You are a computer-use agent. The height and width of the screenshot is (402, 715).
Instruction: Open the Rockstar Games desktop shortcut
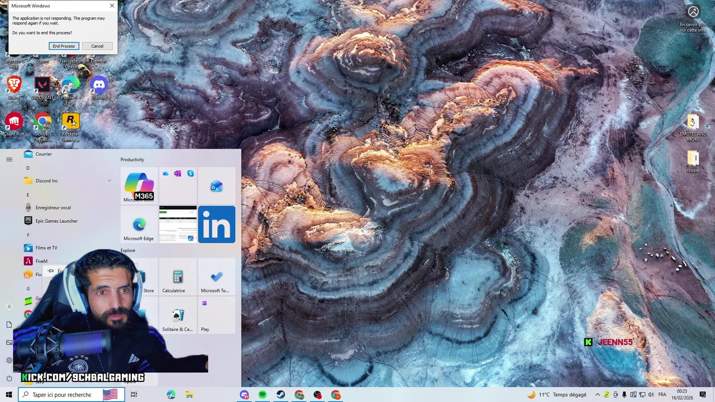pyautogui.click(x=70, y=127)
